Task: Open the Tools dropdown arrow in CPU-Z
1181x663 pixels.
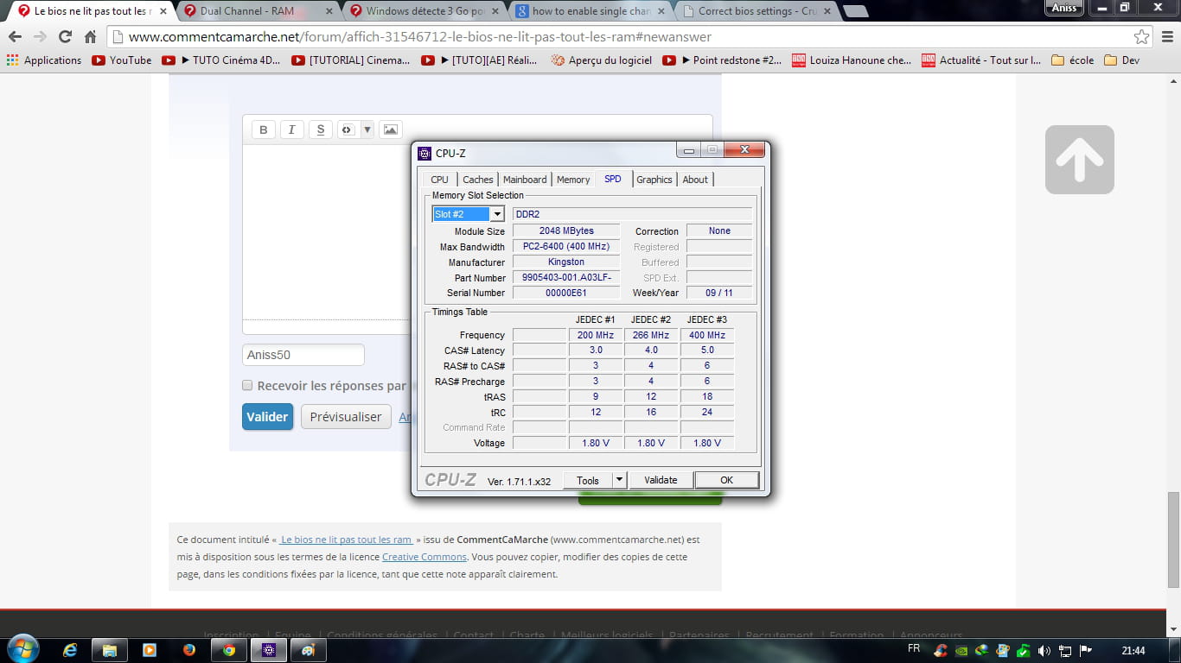Action: [619, 480]
